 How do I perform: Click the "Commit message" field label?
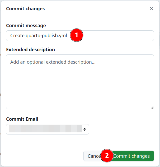[26, 26]
